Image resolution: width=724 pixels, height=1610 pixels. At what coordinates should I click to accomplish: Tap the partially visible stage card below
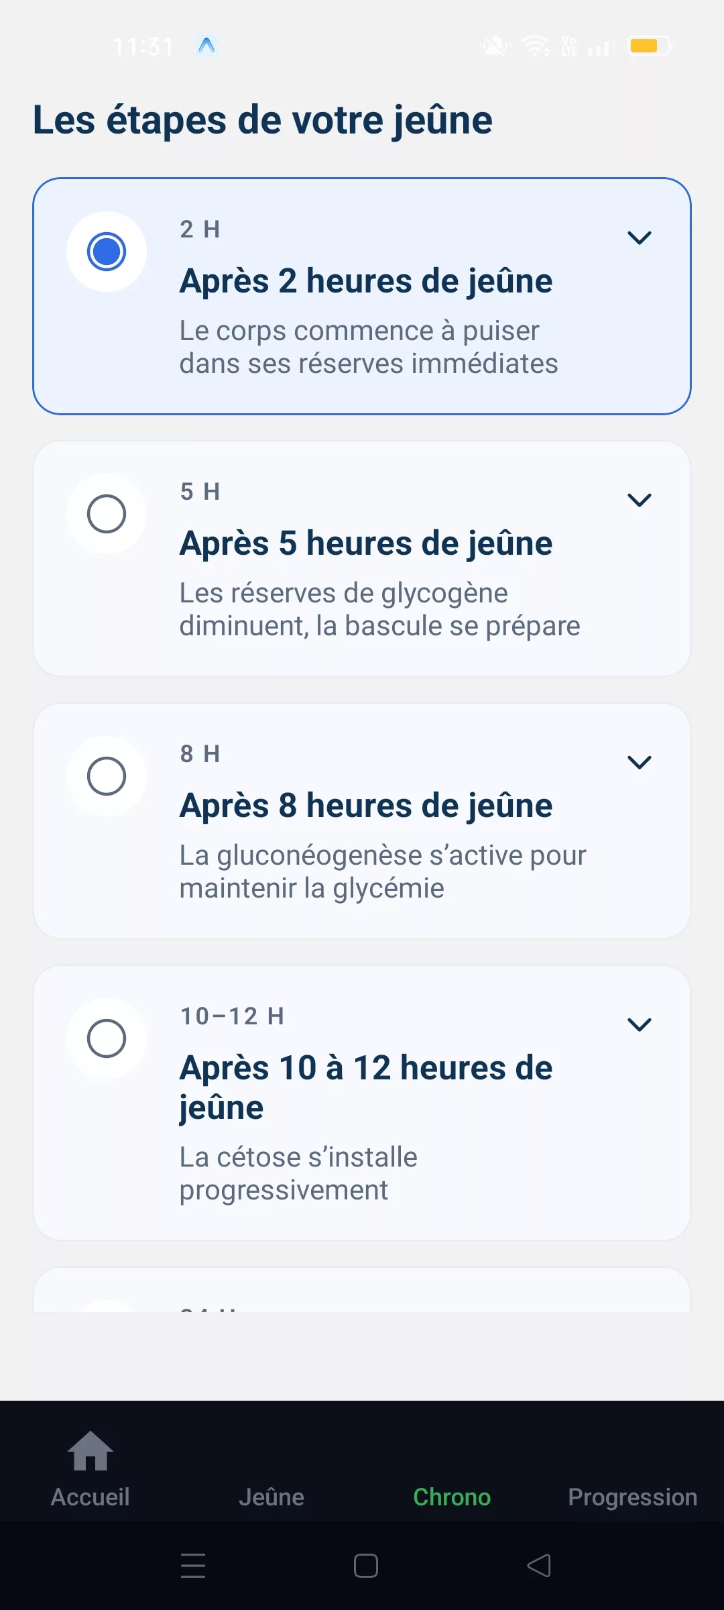(x=362, y=1291)
